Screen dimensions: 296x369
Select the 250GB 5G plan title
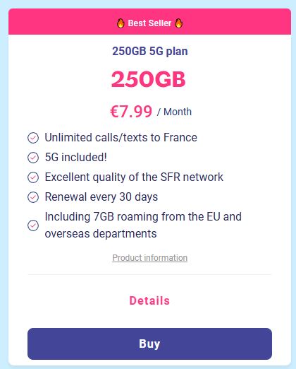150,52
